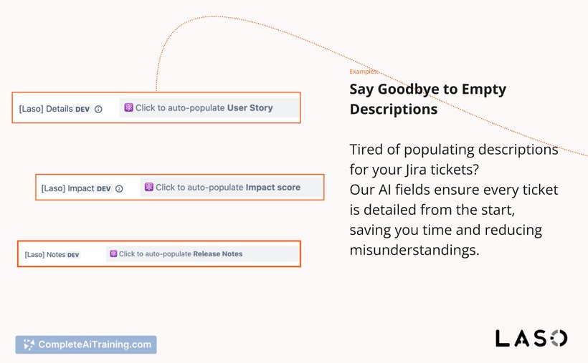
Task: Click the purple AI icon beside User Story
Action: click(128, 107)
